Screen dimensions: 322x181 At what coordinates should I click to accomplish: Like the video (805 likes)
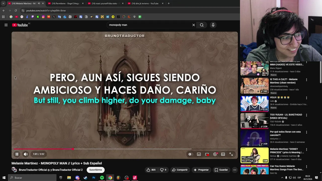coord(151,170)
